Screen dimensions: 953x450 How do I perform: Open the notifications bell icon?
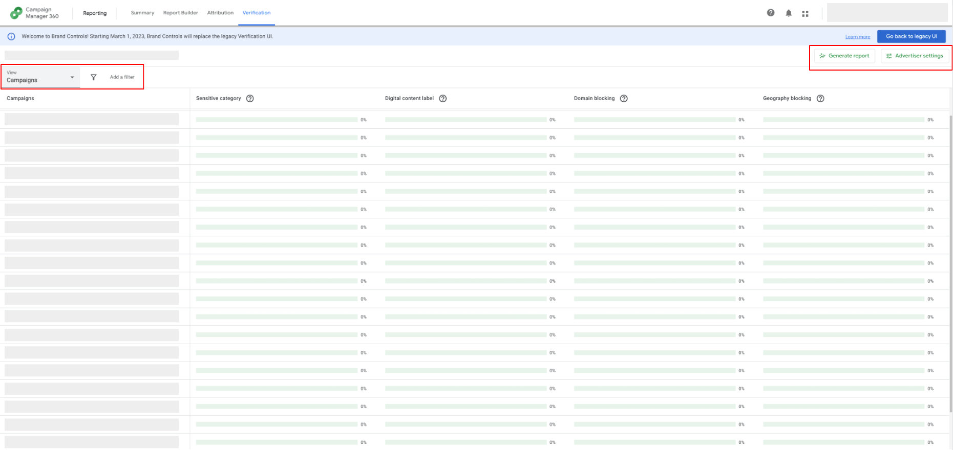point(789,13)
